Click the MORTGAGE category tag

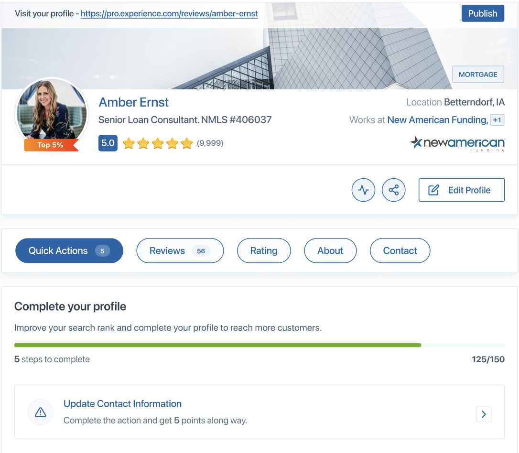[478, 75]
